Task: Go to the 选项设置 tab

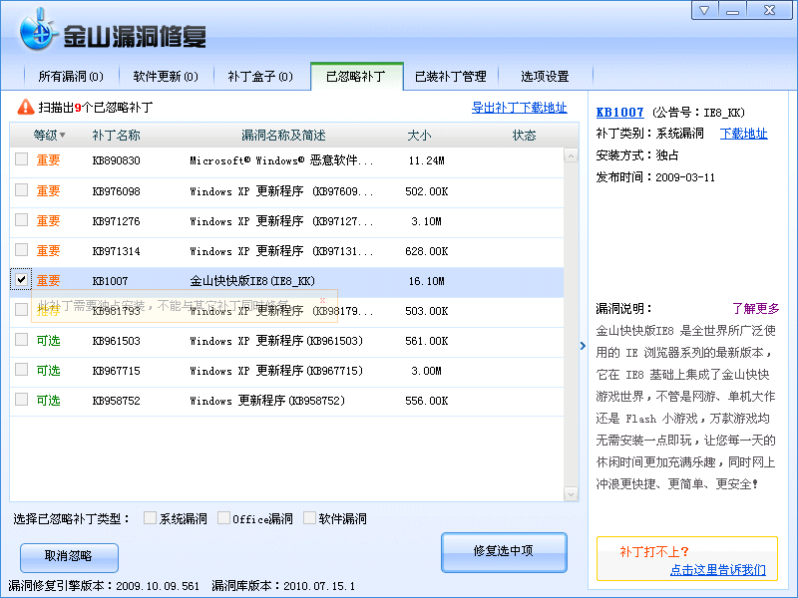Action: [x=545, y=77]
